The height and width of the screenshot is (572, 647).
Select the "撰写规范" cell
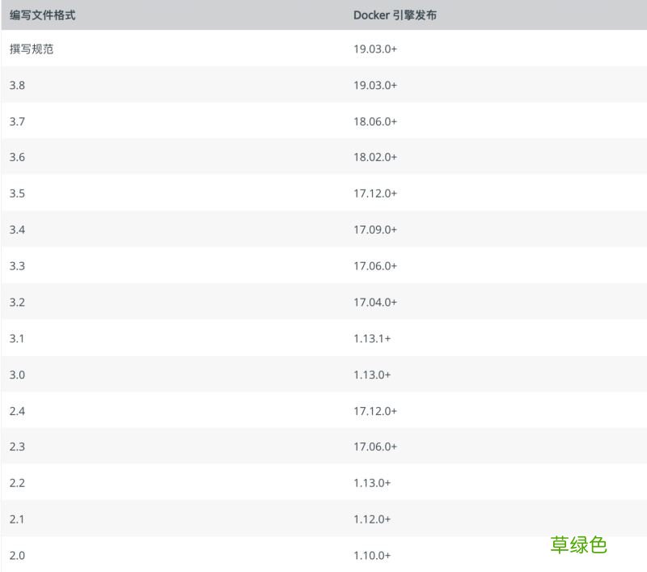coord(32,49)
